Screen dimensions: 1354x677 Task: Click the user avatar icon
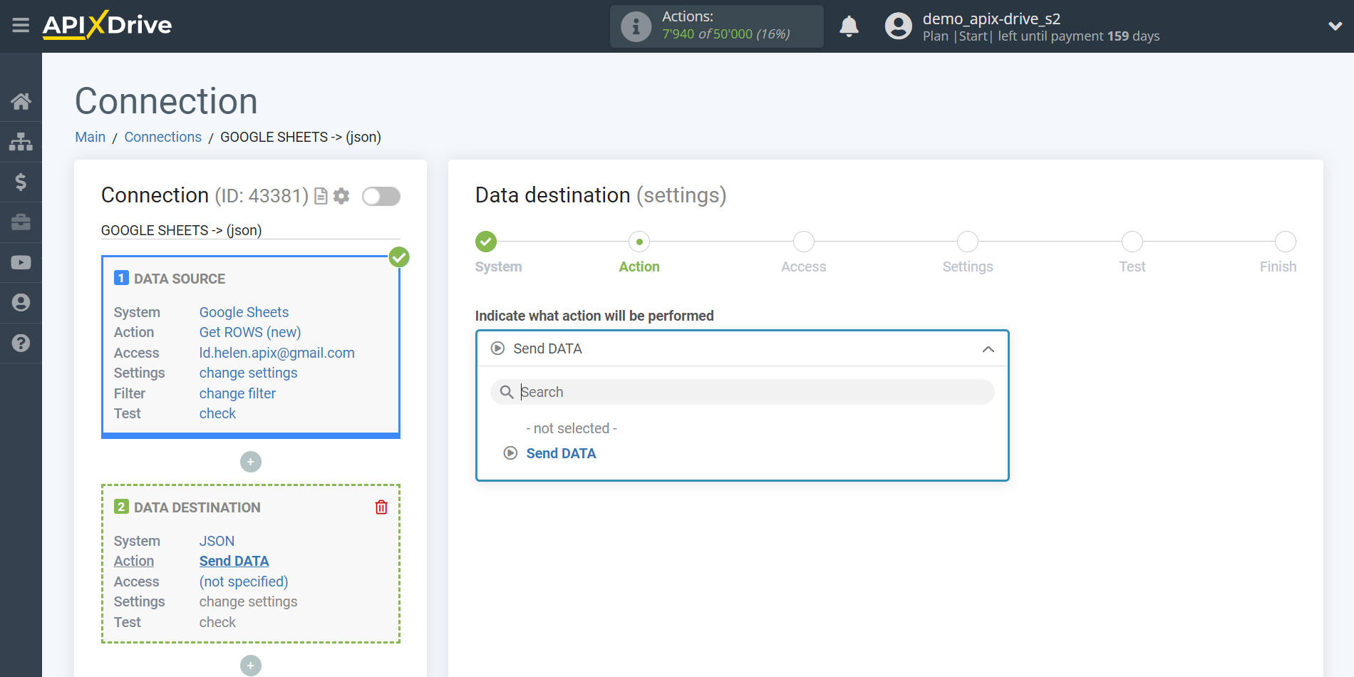click(x=898, y=26)
